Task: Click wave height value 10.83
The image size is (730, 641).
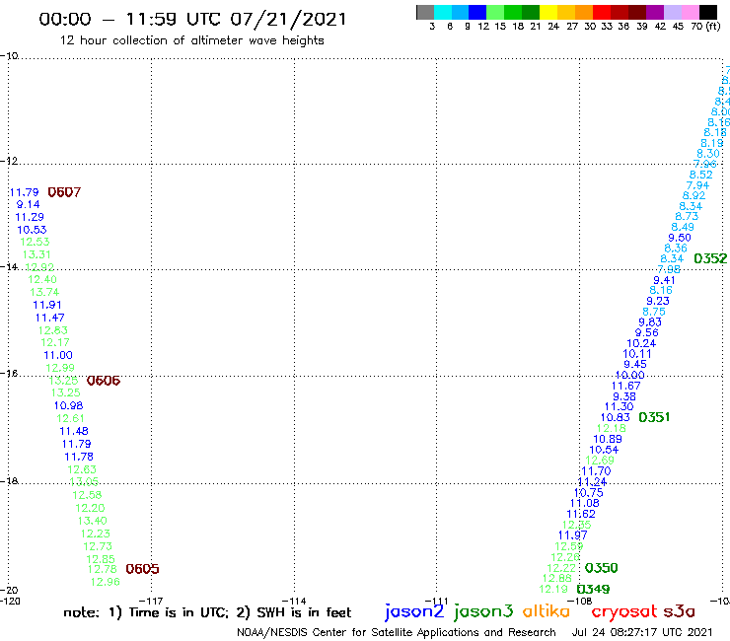Action: pos(615,417)
